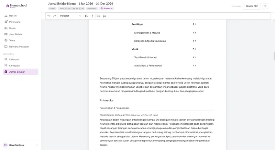Click the Aritmetika heading
This screenshot has height=150, width=275.
(x=107, y=100)
